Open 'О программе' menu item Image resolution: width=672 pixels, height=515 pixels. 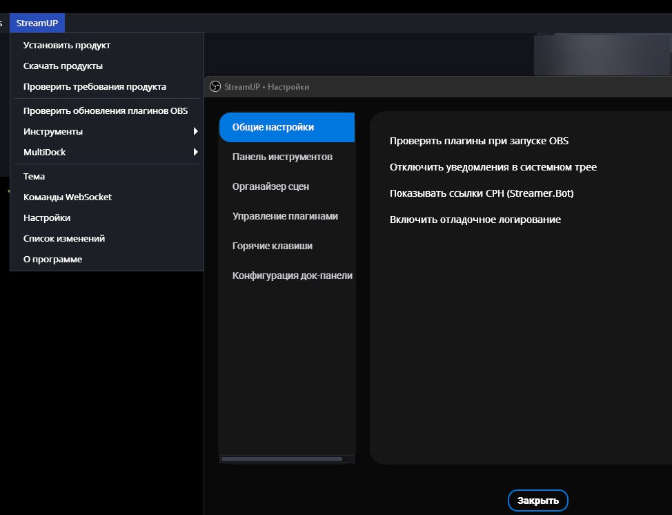click(52, 260)
